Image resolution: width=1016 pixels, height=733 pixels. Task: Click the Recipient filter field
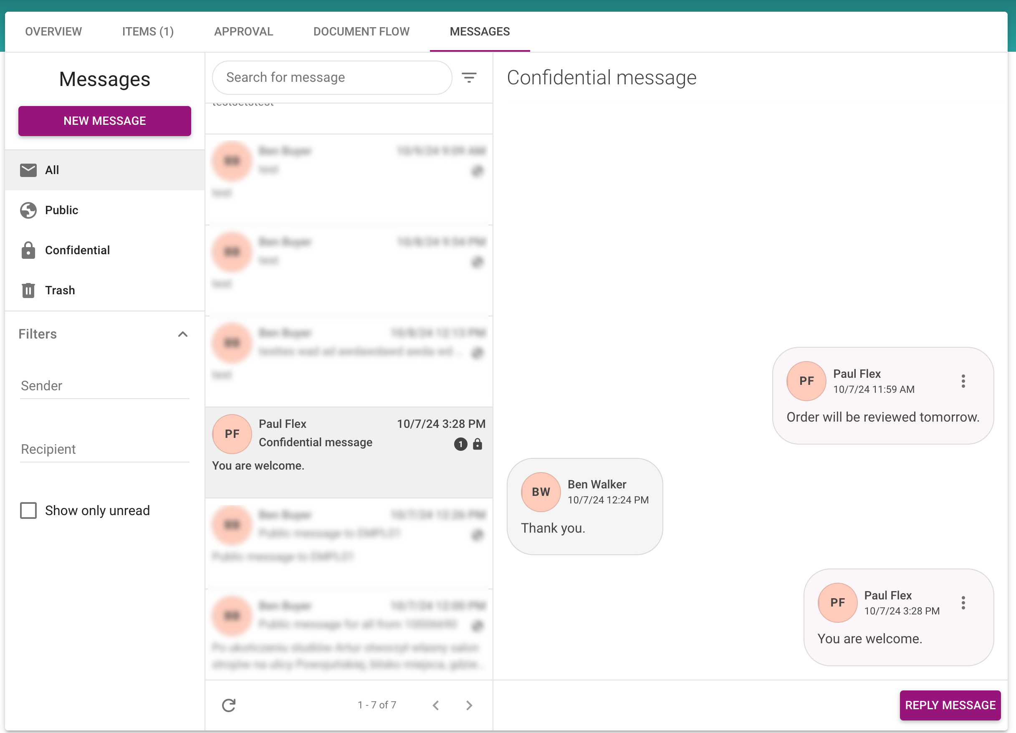104,449
